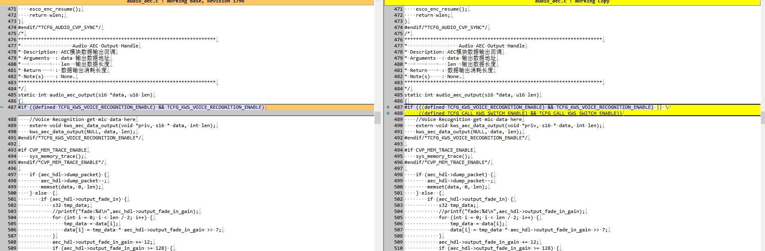Click the 'Arguments : data' comment in right pane
Screen dimensions: 765x251
pos(450,58)
